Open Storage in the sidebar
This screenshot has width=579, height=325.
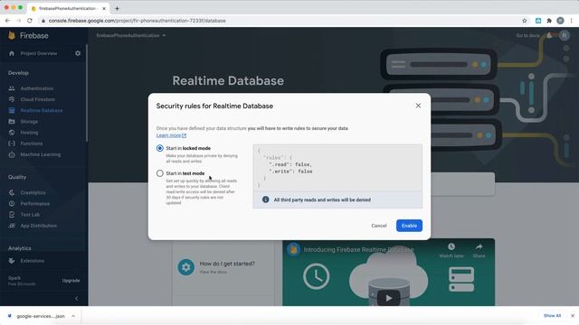coord(29,122)
